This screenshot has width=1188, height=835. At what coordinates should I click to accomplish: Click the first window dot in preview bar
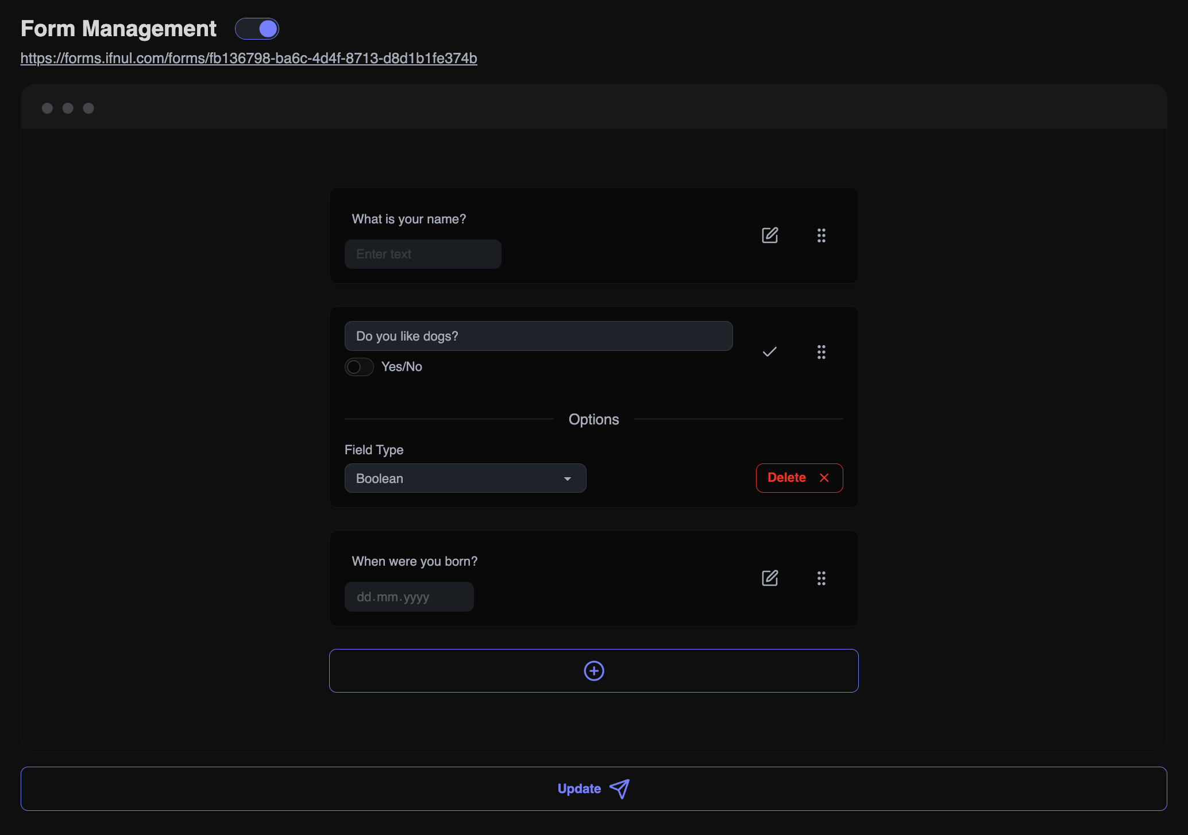click(47, 108)
